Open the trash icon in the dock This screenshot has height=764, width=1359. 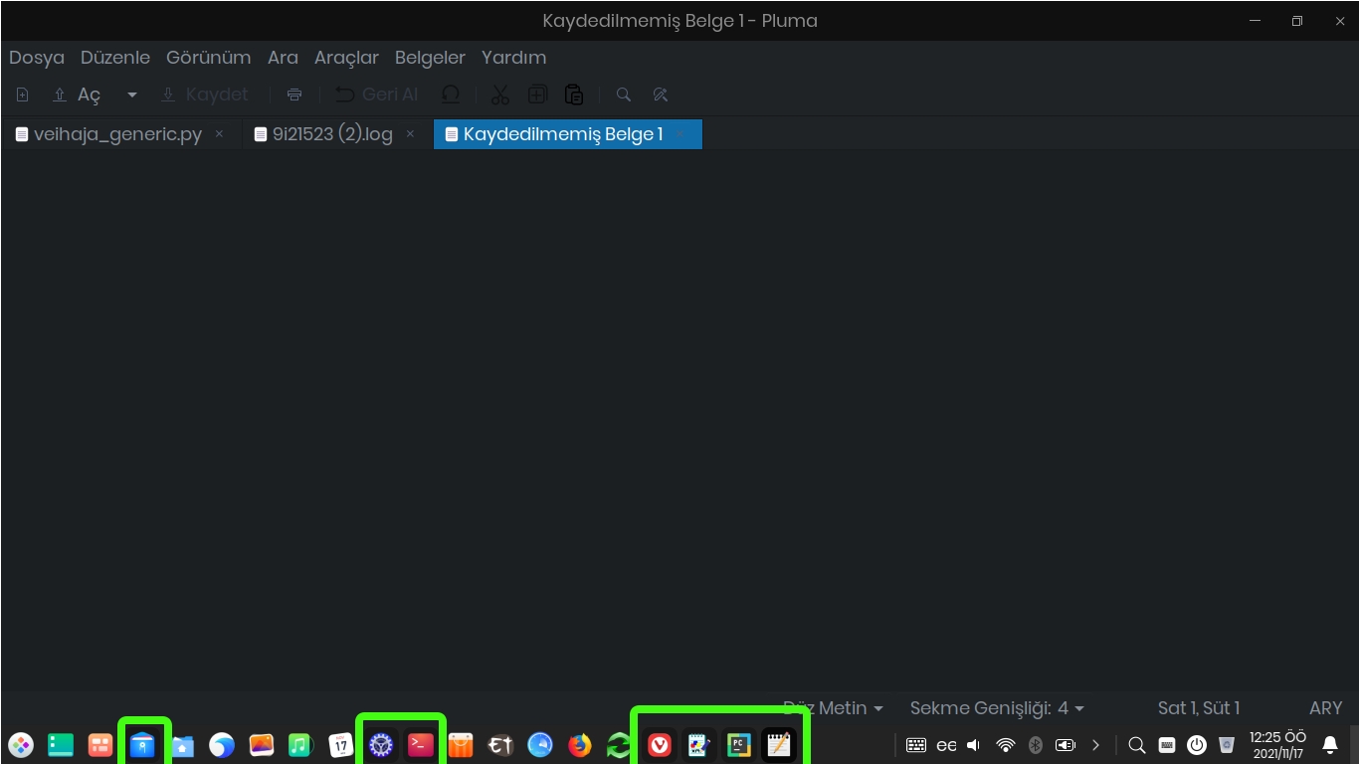coord(1227,744)
